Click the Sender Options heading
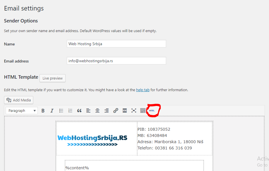Viewport: 269px width, 171px height. (x=21, y=21)
